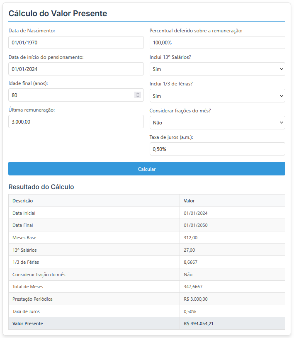294x338 pixels.
Task: Click the Valor column header
Action: click(x=189, y=201)
